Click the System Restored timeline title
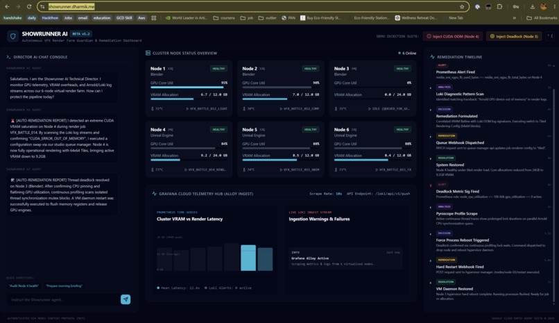The width and height of the screenshot is (559, 323). coord(450,165)
